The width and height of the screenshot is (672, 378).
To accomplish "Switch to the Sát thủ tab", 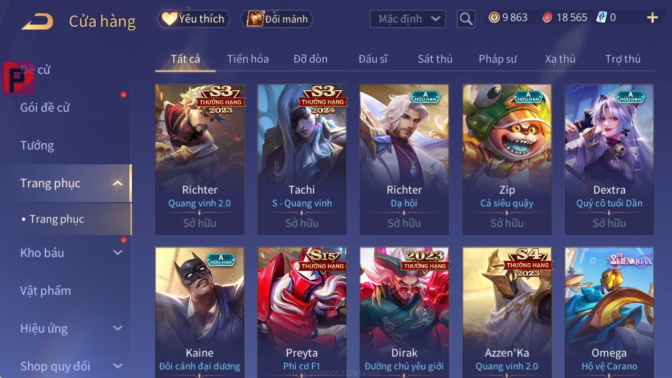I will click(435, 59).
